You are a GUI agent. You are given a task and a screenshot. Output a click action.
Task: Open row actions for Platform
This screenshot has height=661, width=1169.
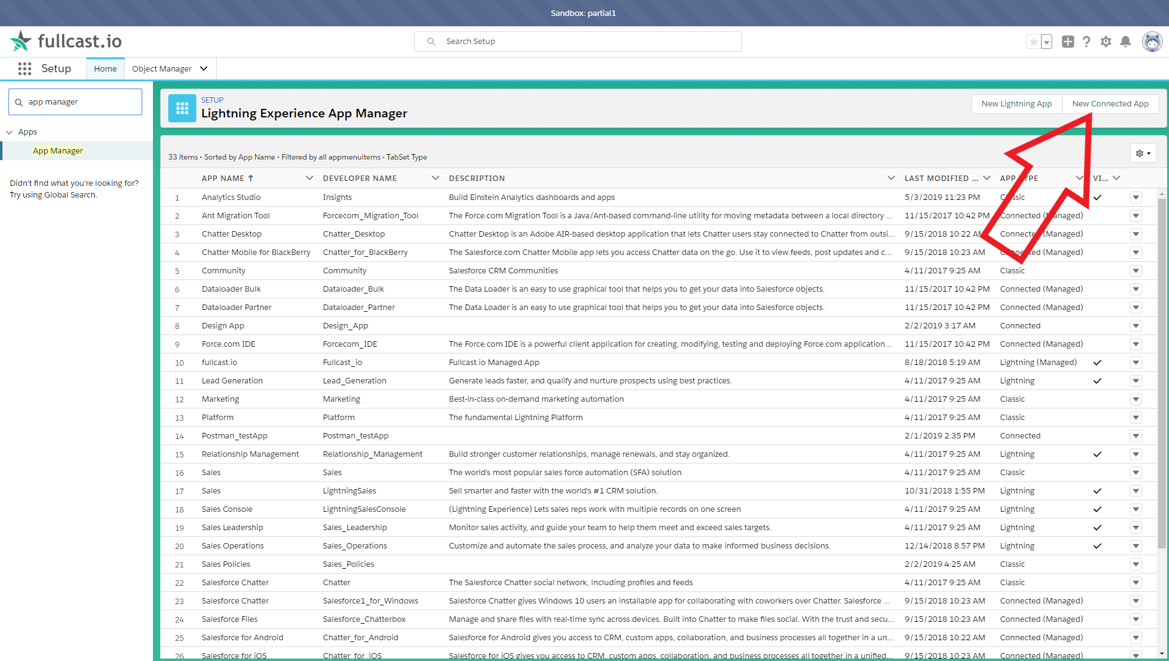(1136, 418)
